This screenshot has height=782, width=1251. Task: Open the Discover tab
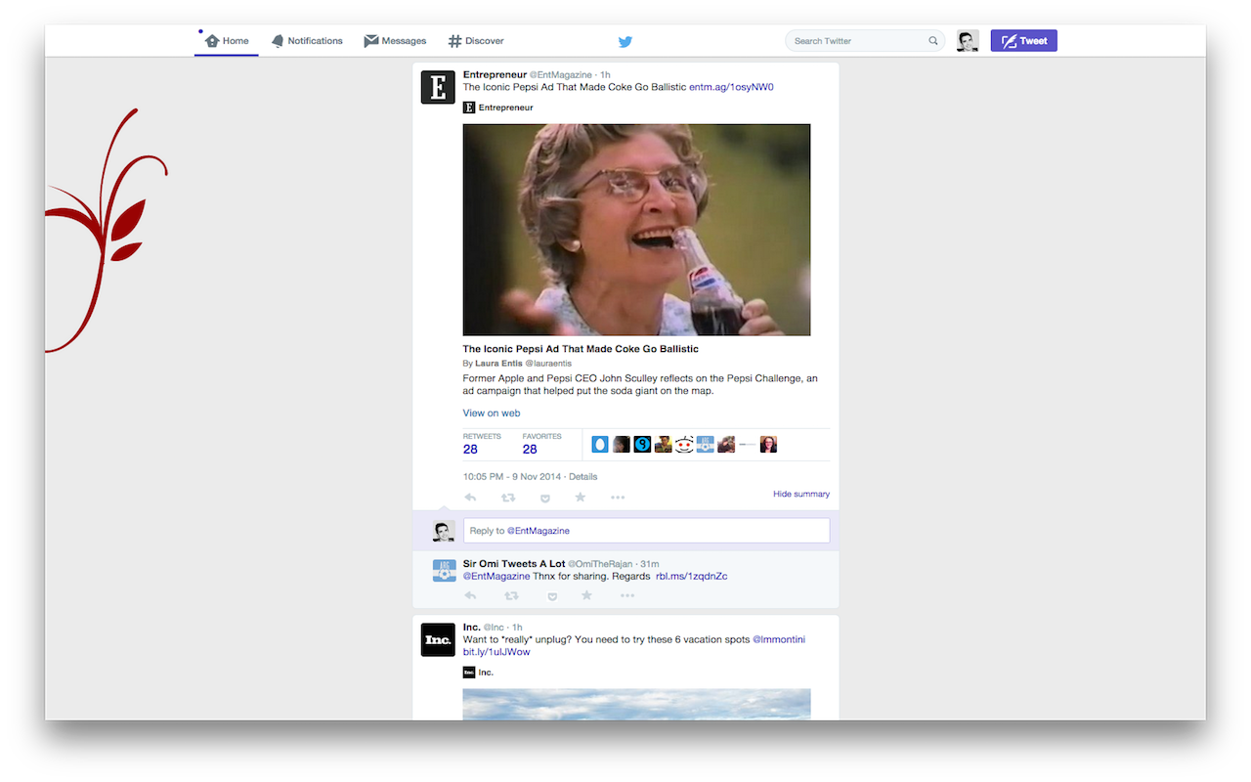[x=476, y=41]
